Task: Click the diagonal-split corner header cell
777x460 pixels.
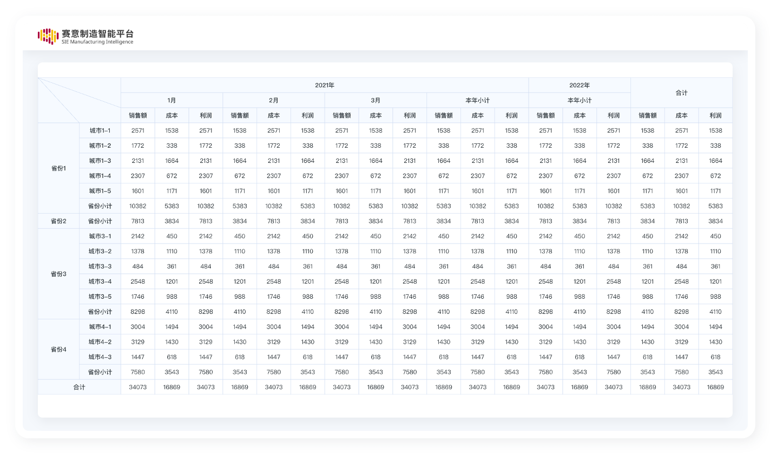Action: [79, 101]
